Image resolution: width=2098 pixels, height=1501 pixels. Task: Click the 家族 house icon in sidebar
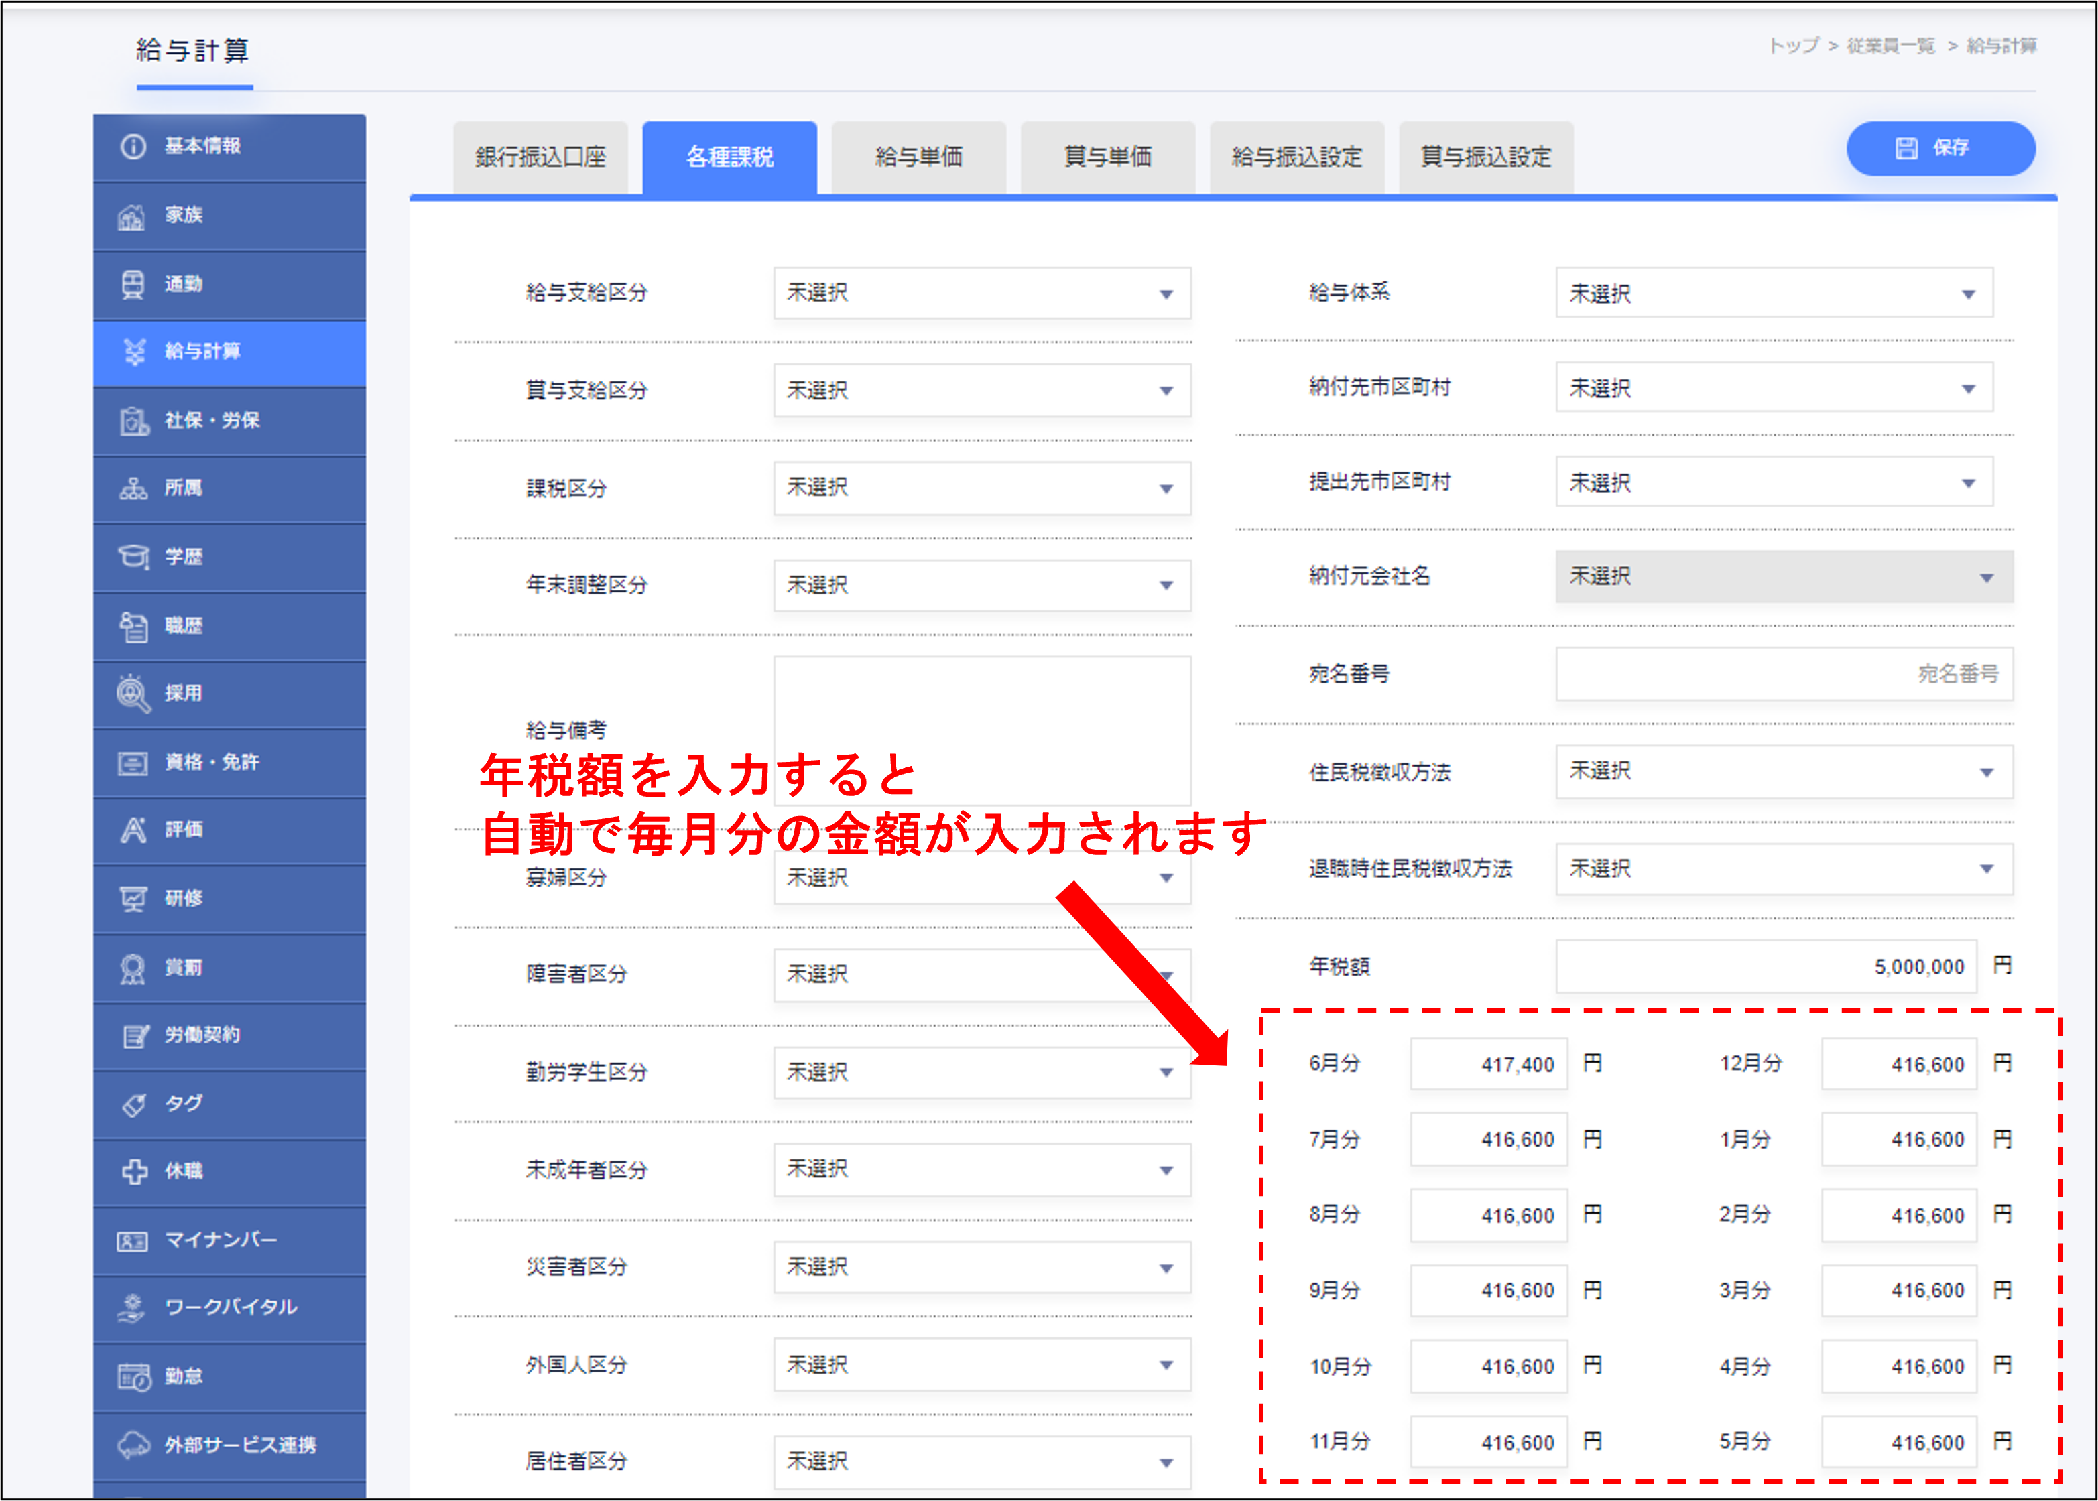click(132, 216)
